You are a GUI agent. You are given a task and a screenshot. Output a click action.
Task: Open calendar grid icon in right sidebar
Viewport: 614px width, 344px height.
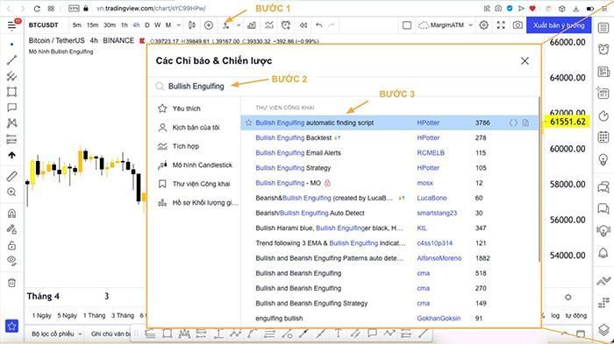pyautogui.click(x=603, y=137)
